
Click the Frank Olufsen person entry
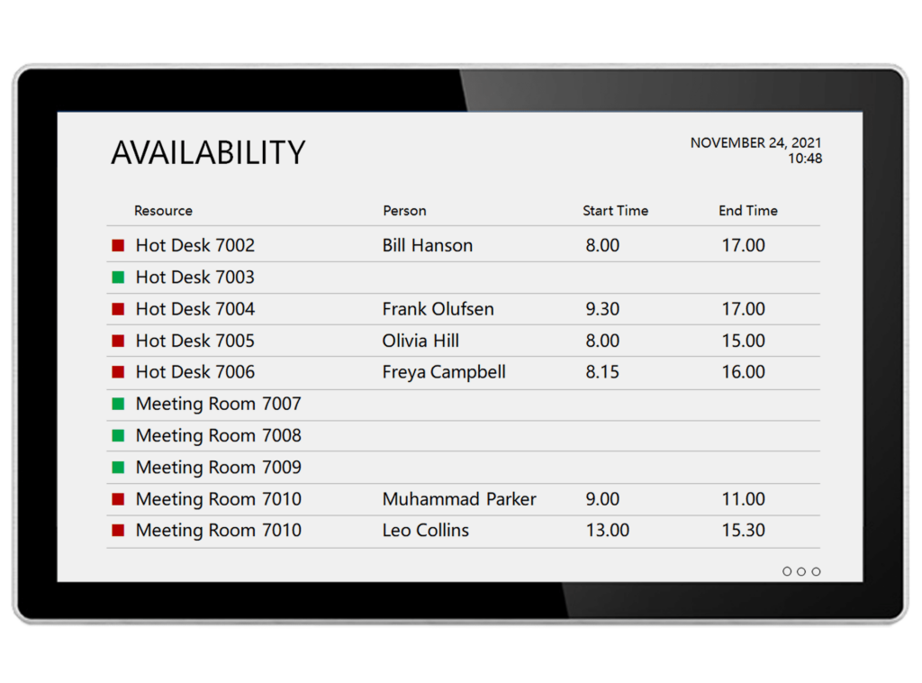click(x=438, y=309)
